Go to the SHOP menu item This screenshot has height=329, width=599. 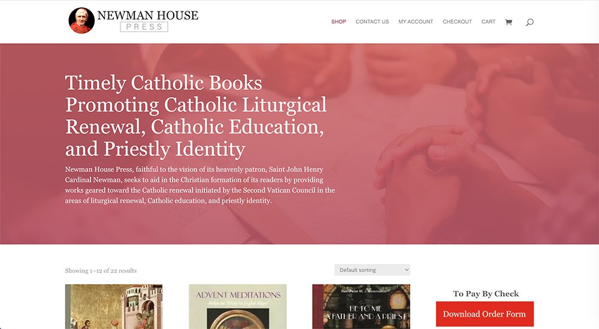point(338,22)
